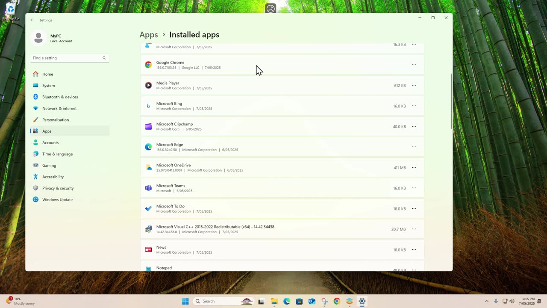547x308 pixels.
Task: Click the MyPC account avatar
Action: point(38,38)
